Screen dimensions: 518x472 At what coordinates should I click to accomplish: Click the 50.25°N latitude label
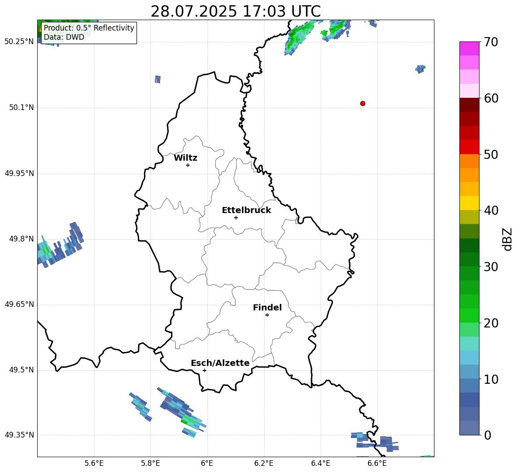click(19, 42)
